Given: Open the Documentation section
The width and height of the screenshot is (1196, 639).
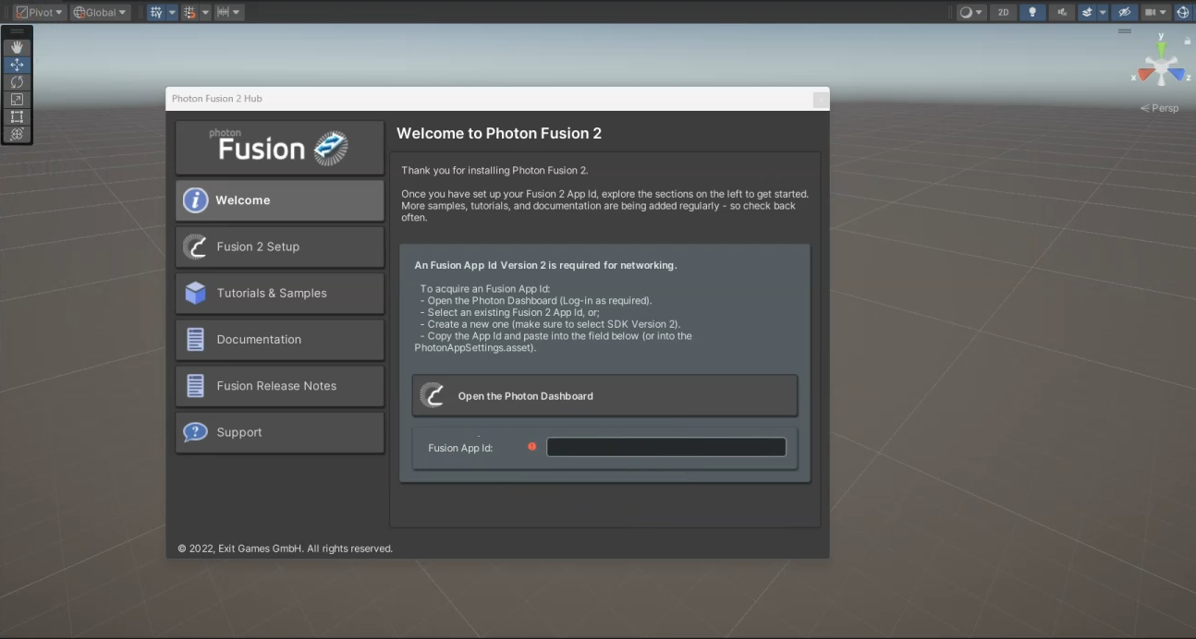Looking at the screenshot, I should point(279,339).
